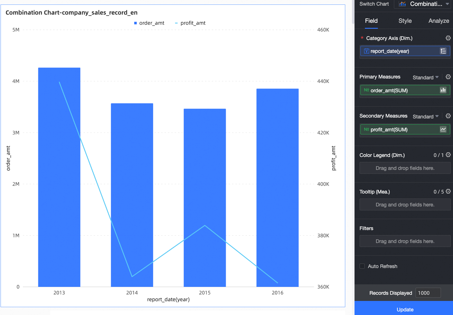Click the Tooltip fields drop area
The image size is (453, 315).
point(405,204)
